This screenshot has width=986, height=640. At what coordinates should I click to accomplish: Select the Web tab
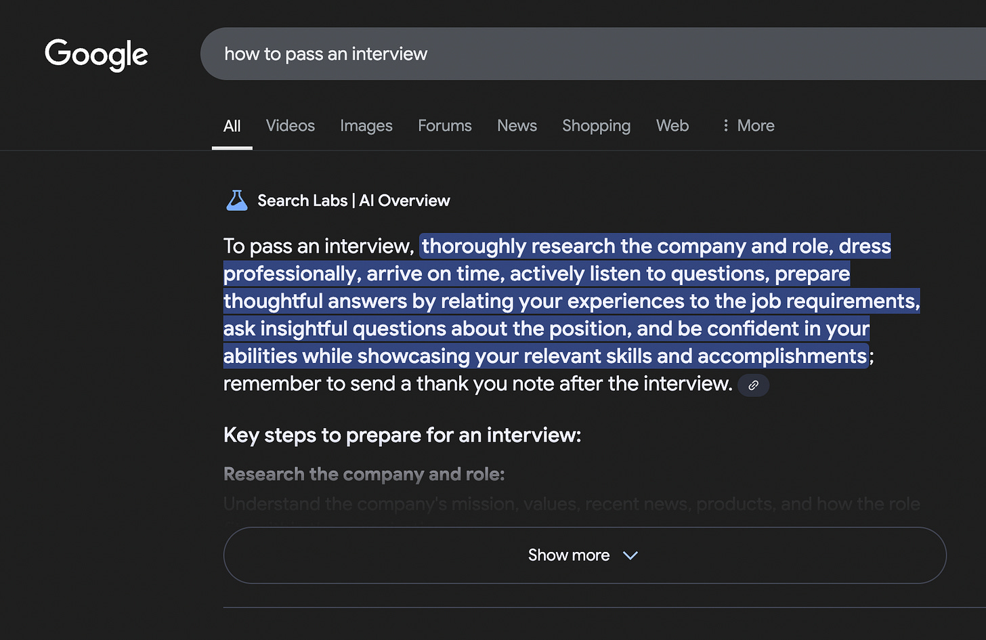(672, 126)
